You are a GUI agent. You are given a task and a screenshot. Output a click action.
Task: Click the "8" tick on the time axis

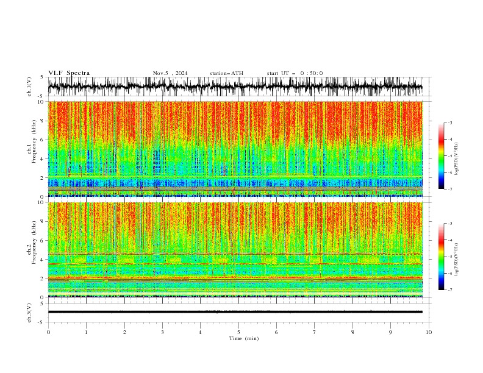pos(352,332)
